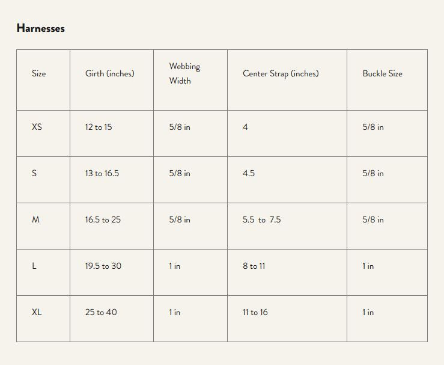Select the Size column header
The height and width of the screenshot is (365, 444).
[39, 73]
